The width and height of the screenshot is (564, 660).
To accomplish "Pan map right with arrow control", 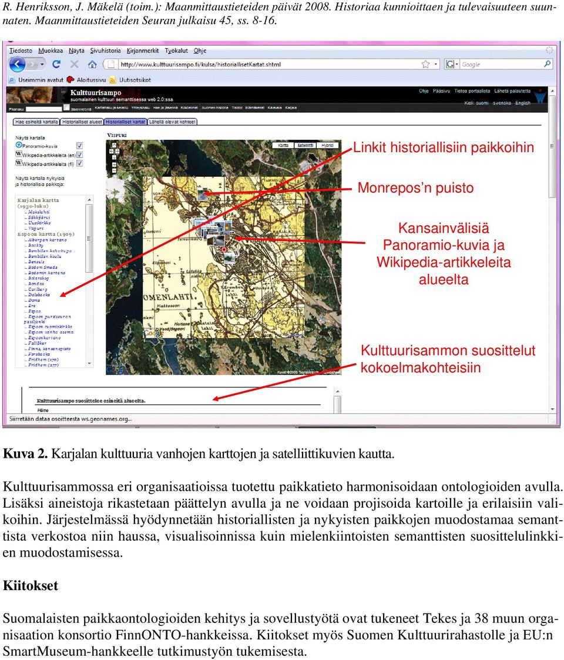I will [116, 150].
